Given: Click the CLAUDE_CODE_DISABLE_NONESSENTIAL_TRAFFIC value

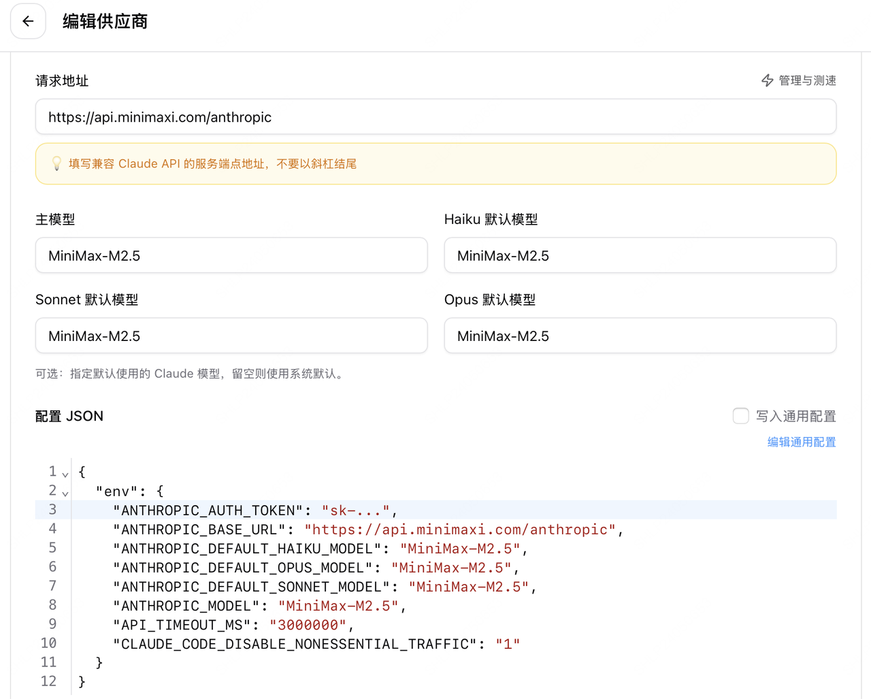Looking at the screenshot, I should 508,644.
